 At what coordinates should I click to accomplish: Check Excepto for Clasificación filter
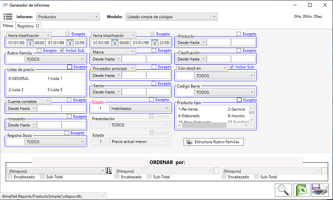[239, 50]
